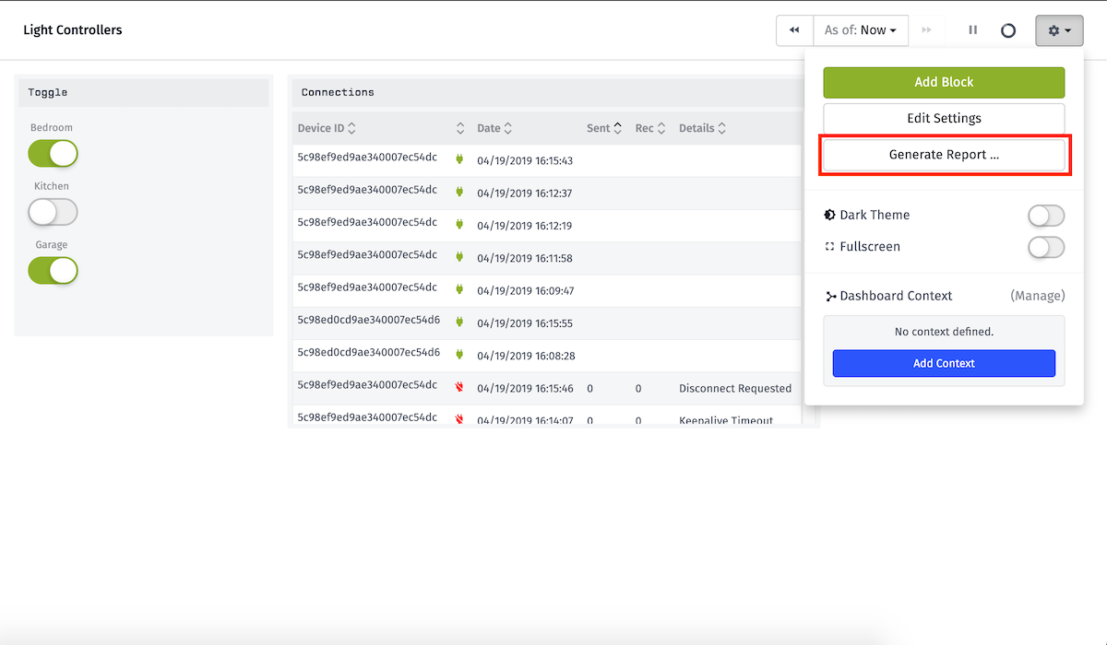
Task: Click the Connections block header
Action: point(548,92)
